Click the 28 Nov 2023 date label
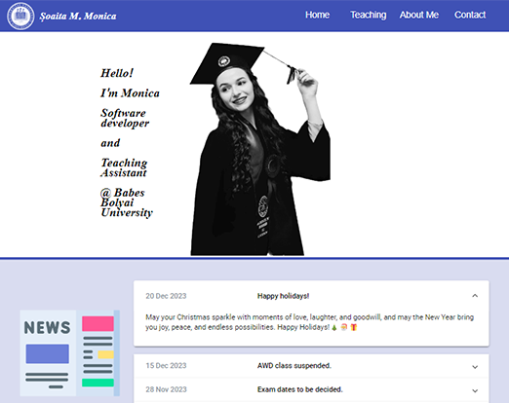 pyautogui.click(x=166, y=389)
